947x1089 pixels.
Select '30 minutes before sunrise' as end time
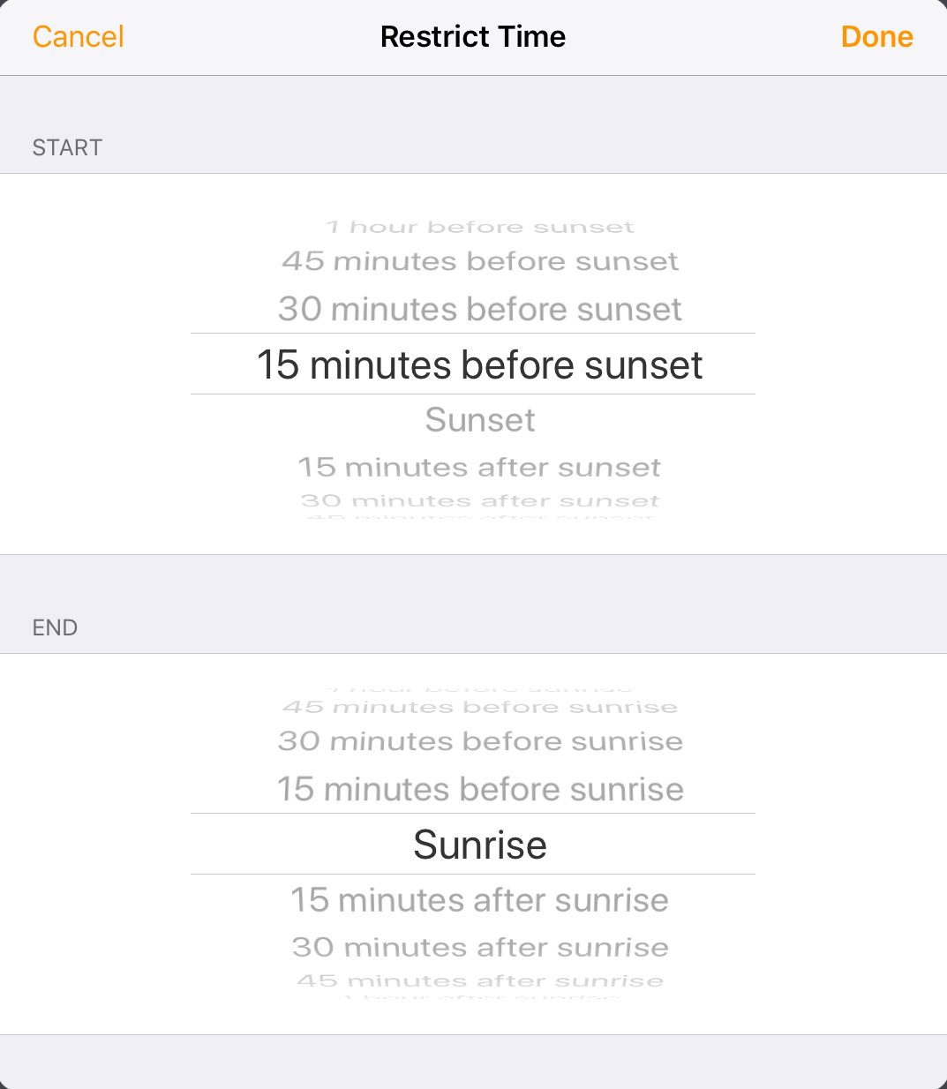pos(480,741)
